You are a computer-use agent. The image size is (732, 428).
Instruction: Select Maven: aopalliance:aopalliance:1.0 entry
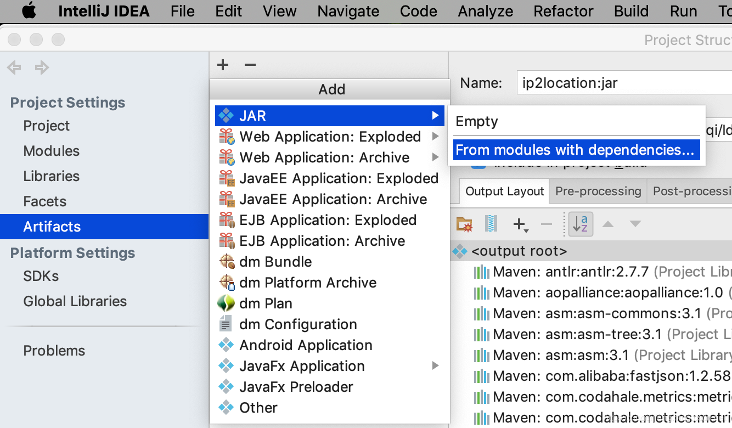coord(602,292)
